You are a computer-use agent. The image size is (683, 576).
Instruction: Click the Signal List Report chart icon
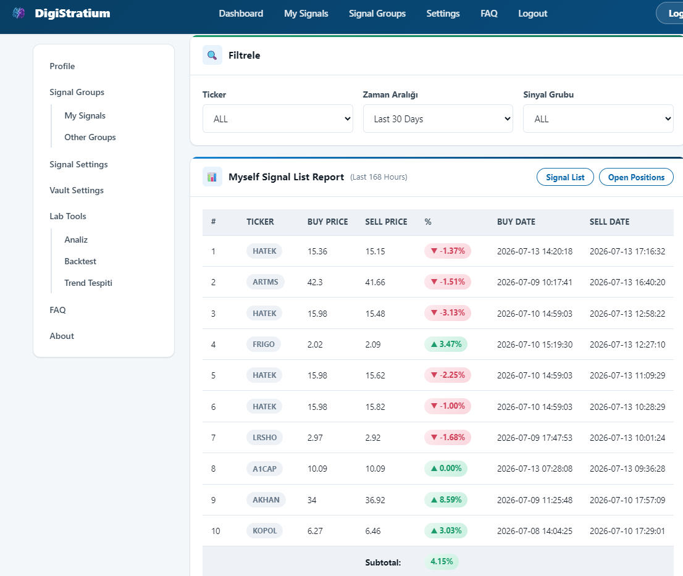coord(212,177)
